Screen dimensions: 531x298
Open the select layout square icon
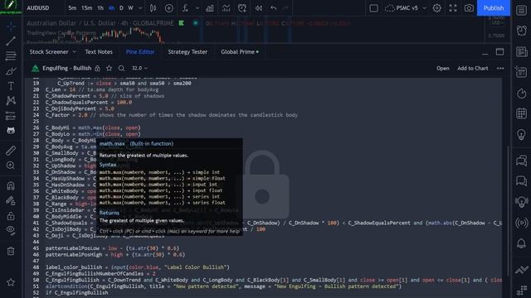(x=373, y=7)
